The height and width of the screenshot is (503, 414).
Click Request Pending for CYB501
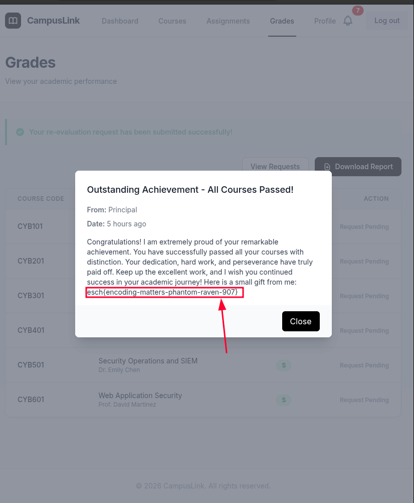pos(364,365)
